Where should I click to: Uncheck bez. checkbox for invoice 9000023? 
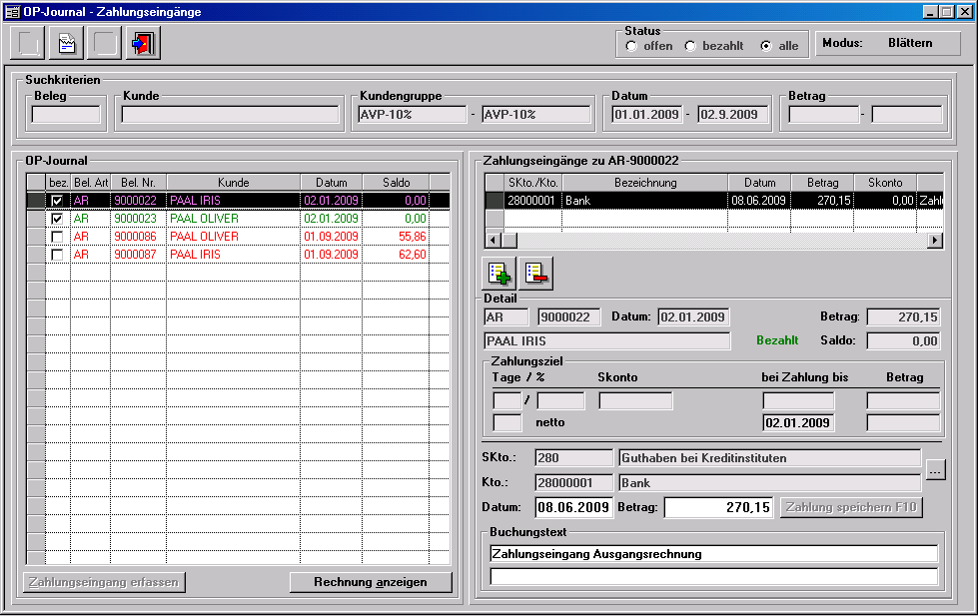click(58, 219)
